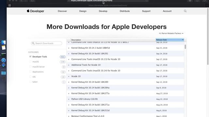Launch Safari from the Dock
Viewport: 209px width, 117px height.
coord(4,60)
